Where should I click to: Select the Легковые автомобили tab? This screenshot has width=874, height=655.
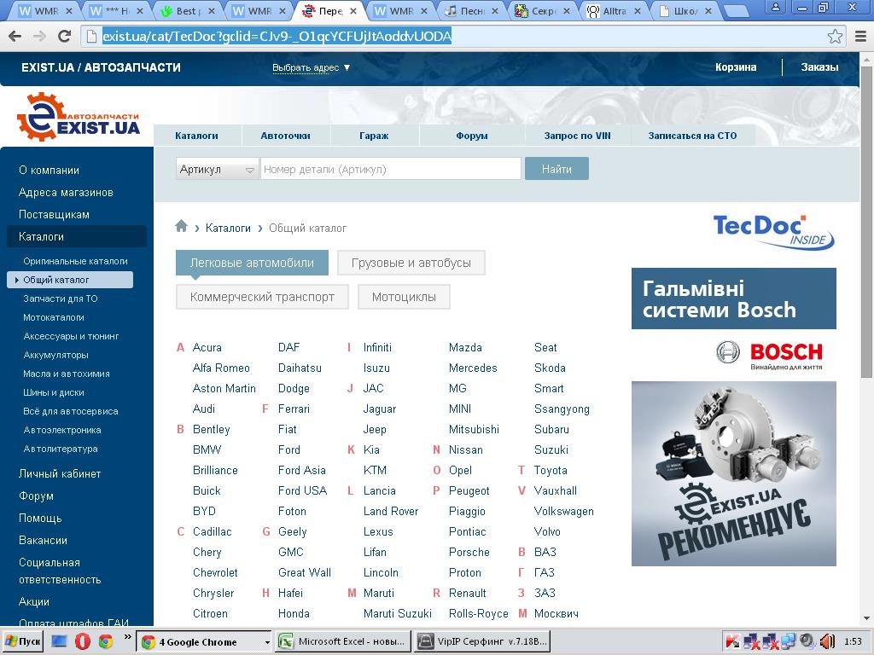[x=252, y=263]
